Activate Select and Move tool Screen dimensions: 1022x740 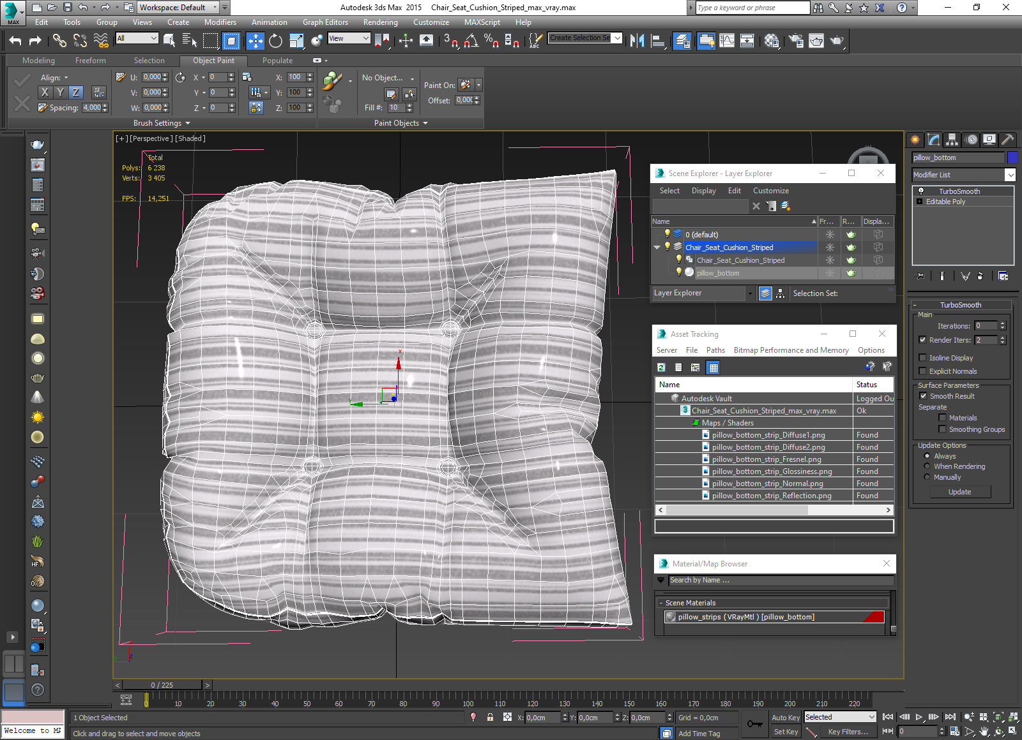coord(256,41)
